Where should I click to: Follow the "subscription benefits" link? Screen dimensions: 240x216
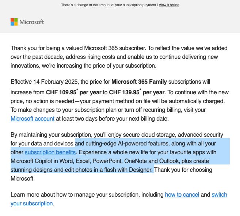(50, 152)
